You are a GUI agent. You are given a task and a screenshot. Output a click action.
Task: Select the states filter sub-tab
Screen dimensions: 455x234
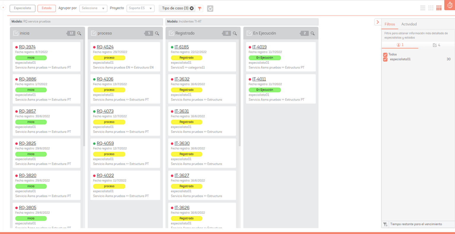pos(436,45)
